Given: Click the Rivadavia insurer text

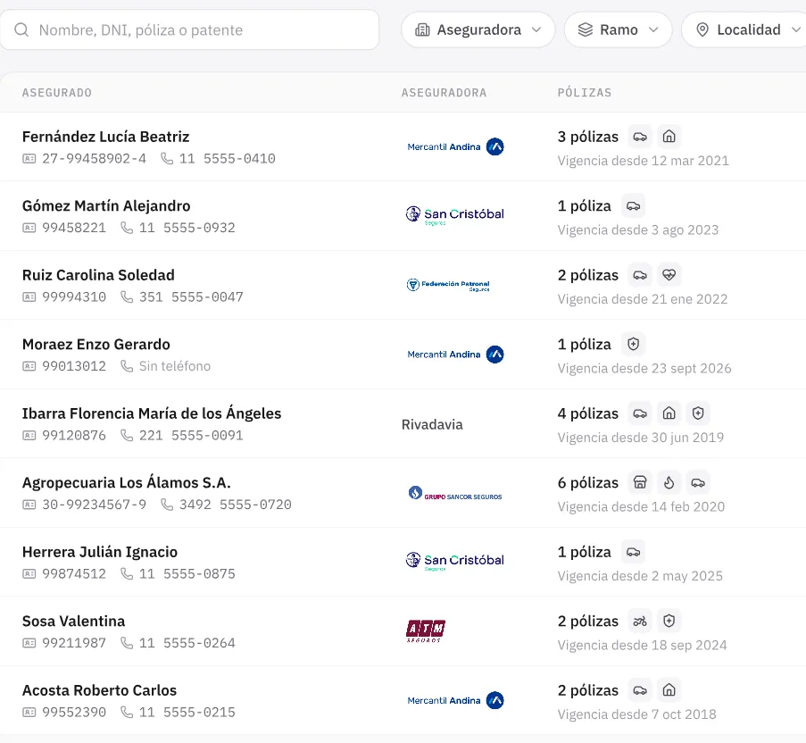Looking at the screenshot, I should click(x=432, y=425).
